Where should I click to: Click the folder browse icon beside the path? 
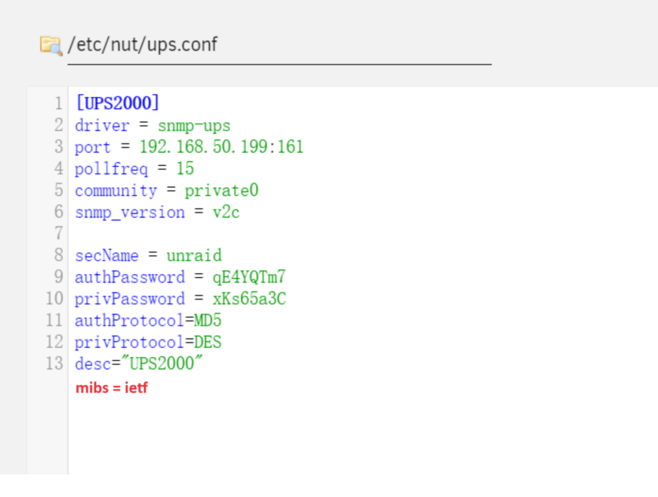(x=51, y=46)
